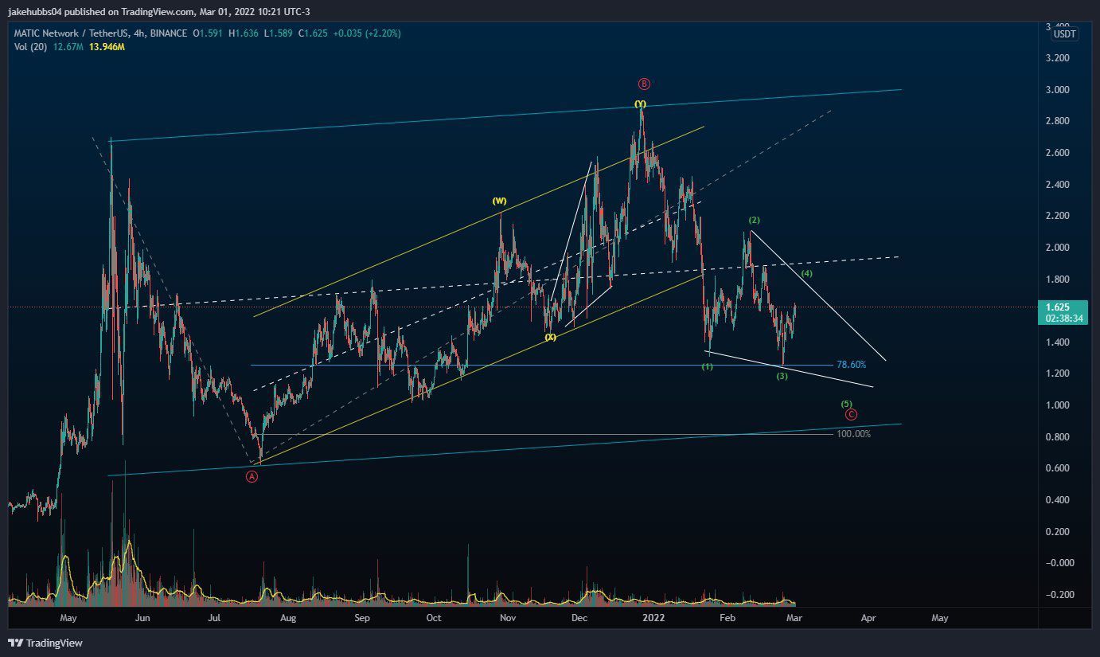Select the red circled B wave label
Screen dimensions: 1100x657
coord(644,84)
